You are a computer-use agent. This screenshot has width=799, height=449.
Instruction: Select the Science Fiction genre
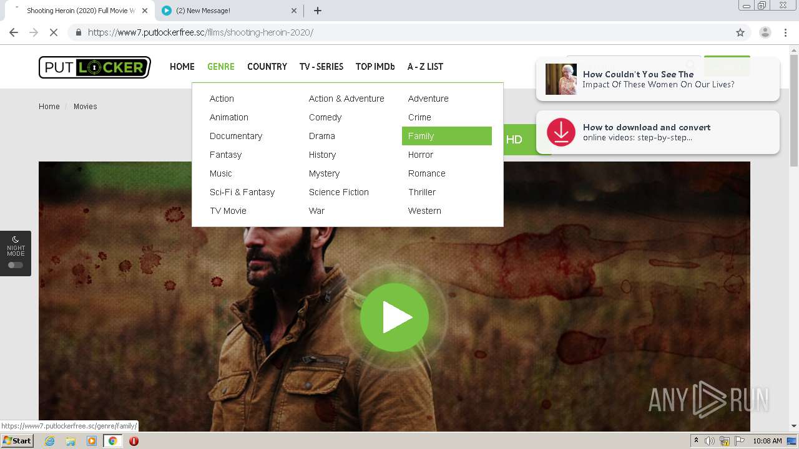pyautogui.click(x=339, y=192)
